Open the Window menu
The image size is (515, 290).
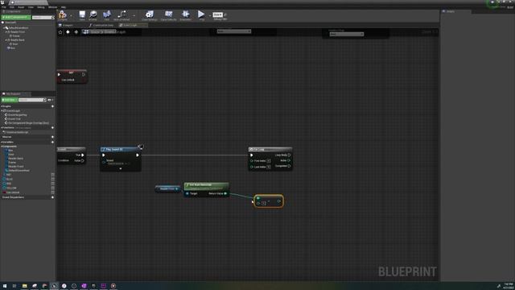52,7
